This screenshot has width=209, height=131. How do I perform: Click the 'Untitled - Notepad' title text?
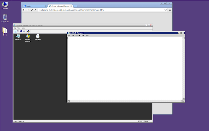(x=77, y=33)
